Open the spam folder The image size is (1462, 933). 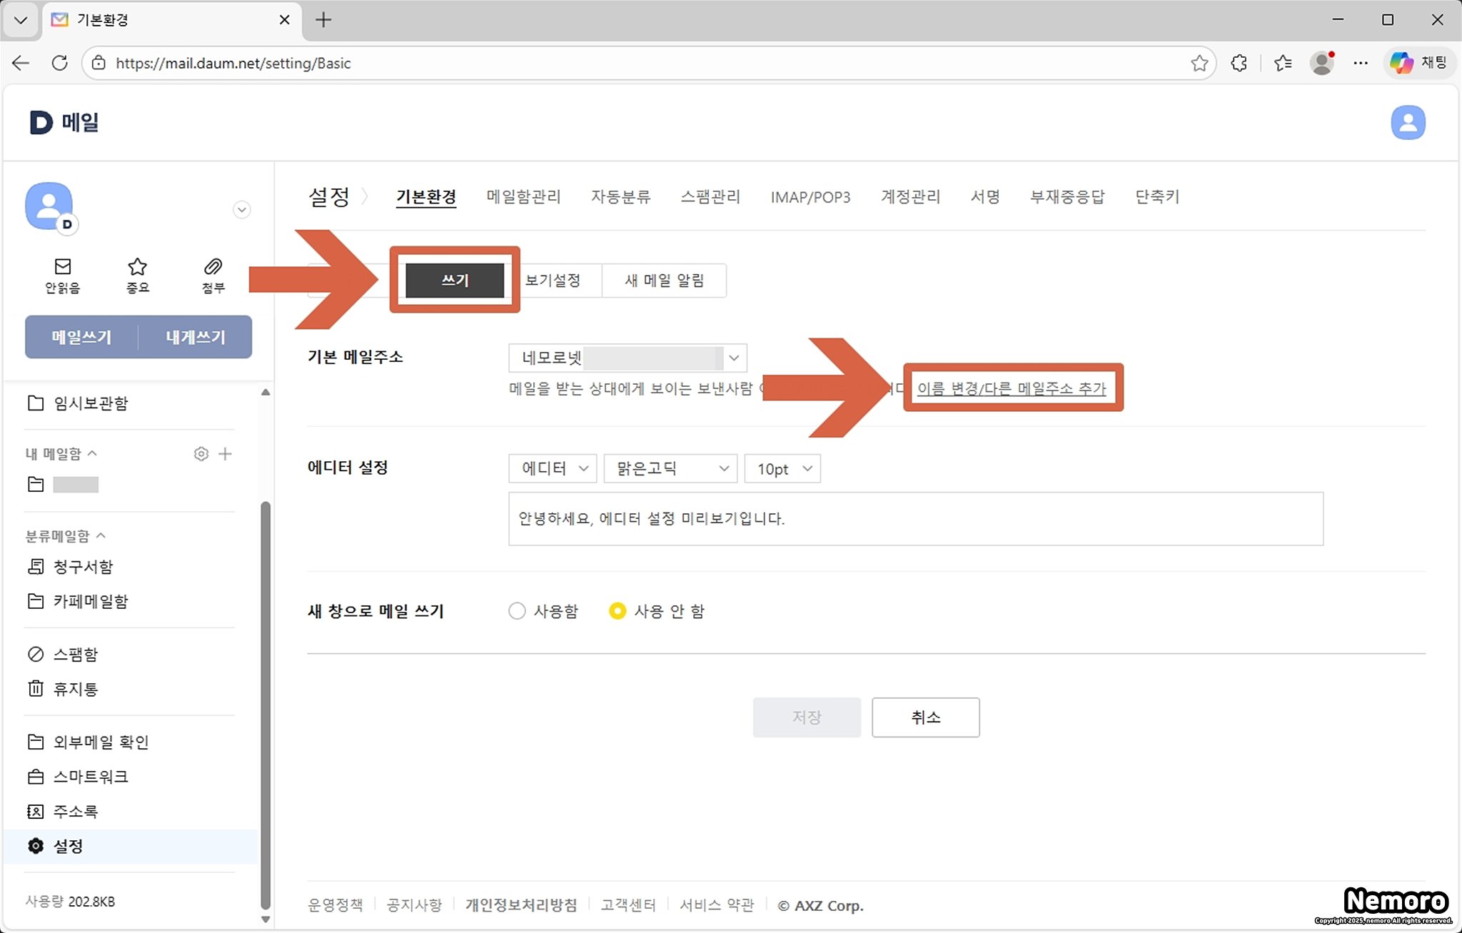tap(75, 655)
